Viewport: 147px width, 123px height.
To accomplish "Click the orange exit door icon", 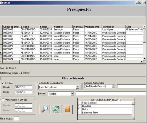I will pyautogui.click(x=67, y=109).
